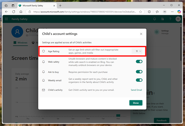Open Family Safety notifications bell
The height and width of the screenshot is (126, 185).
click(154, 19)
